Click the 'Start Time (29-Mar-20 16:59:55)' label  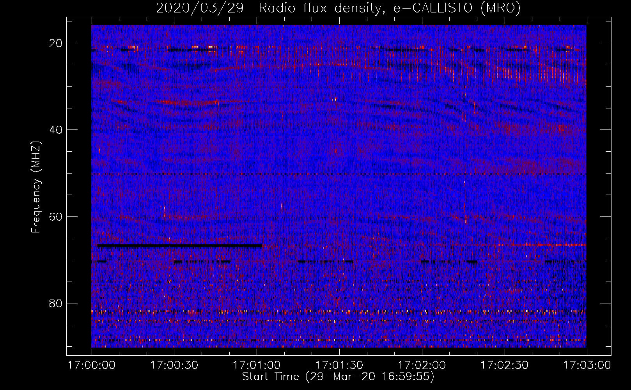click(338, 377)
